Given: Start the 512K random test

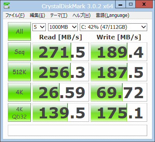Looking at the screenshot, I should (x=19, y=72).
